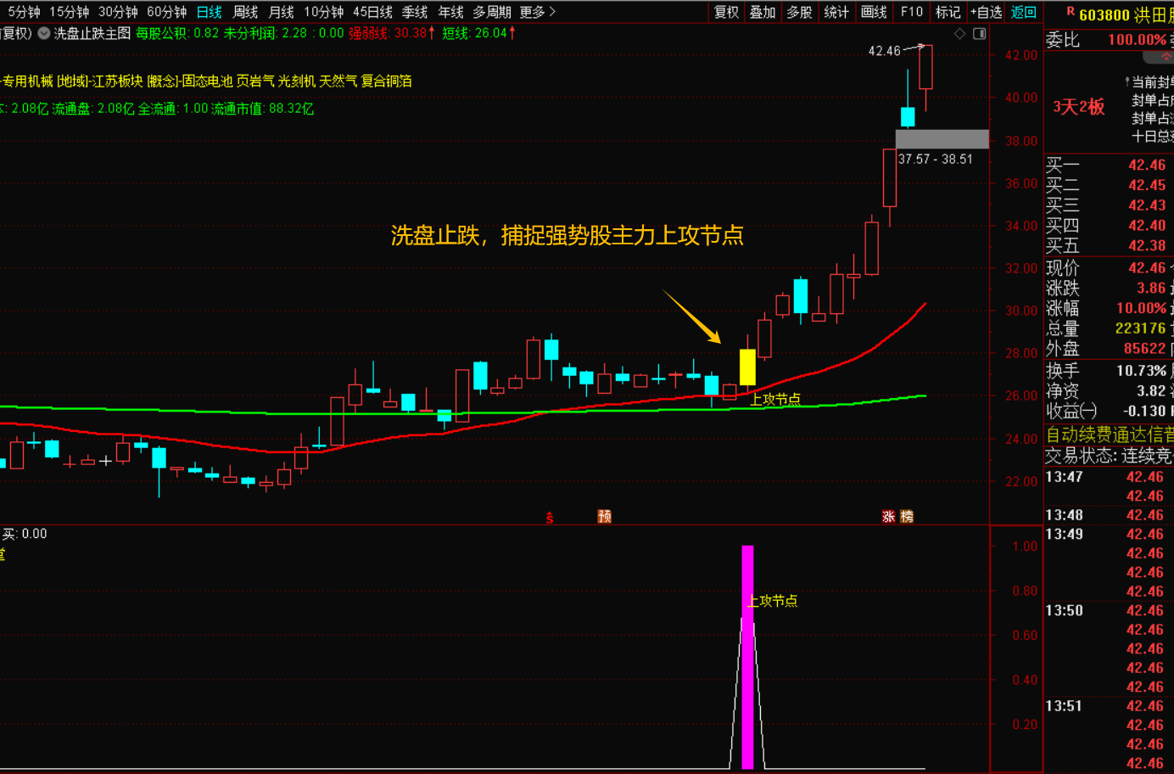Add stock via +自选 button
The width and height of the screenshot is (1174, 774).
tap(986, 12)
